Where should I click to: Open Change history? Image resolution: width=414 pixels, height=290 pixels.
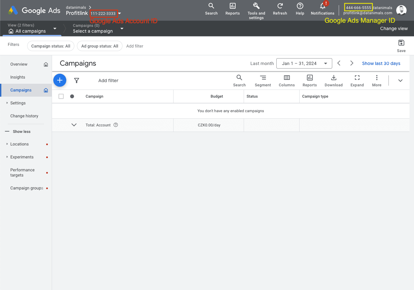tap(24, 116)
